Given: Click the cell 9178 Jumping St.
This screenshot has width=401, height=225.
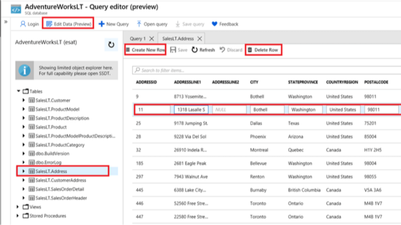Looking at the screenshot, I should pos(191,123).
